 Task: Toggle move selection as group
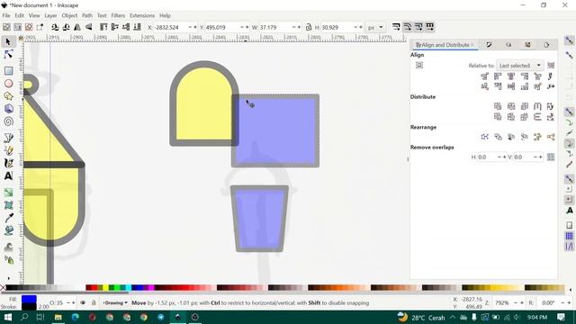419,66
